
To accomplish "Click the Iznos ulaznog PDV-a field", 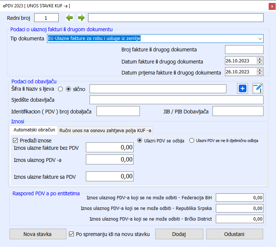I will (110, 160).
